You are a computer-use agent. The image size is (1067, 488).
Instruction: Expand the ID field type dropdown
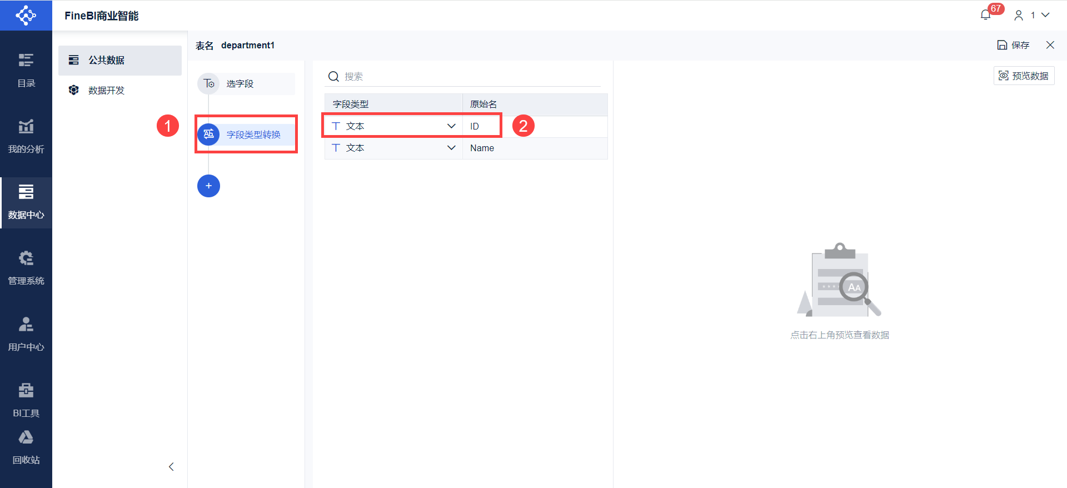451,126
